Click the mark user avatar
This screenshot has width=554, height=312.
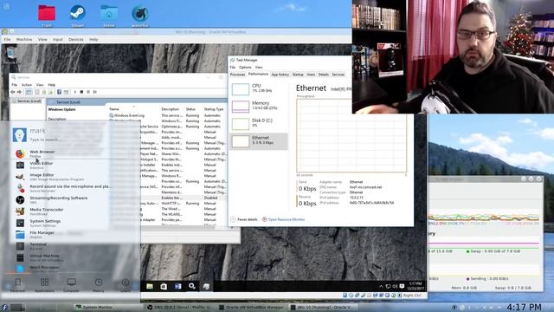[19, 135]
